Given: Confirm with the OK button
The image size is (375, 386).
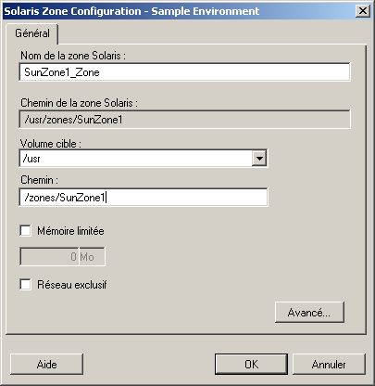Looking at the screenshot, I should [x=251, y=365].
